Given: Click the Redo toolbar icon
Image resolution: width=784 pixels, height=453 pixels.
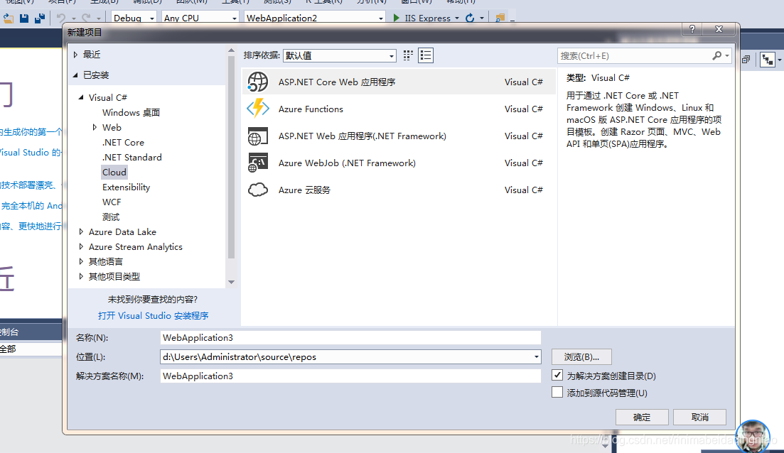Looking at the screenshot, I should (x=86, y=18).
